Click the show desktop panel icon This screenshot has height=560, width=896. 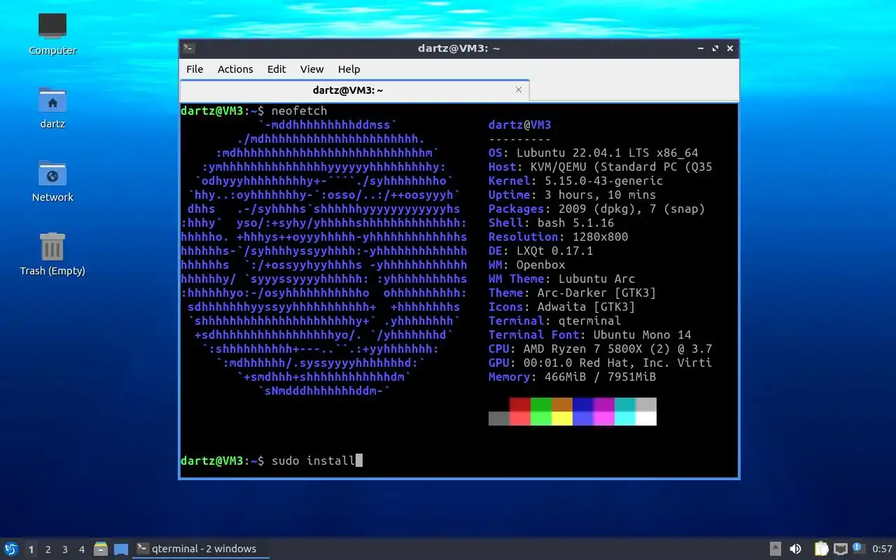pyautogui.click(x=121, y=549)
